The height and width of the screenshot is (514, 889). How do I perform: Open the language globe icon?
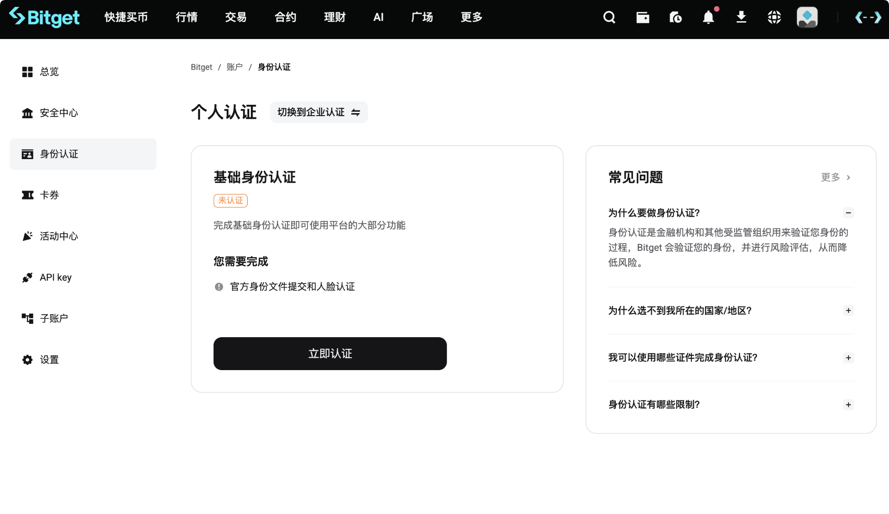774,17
